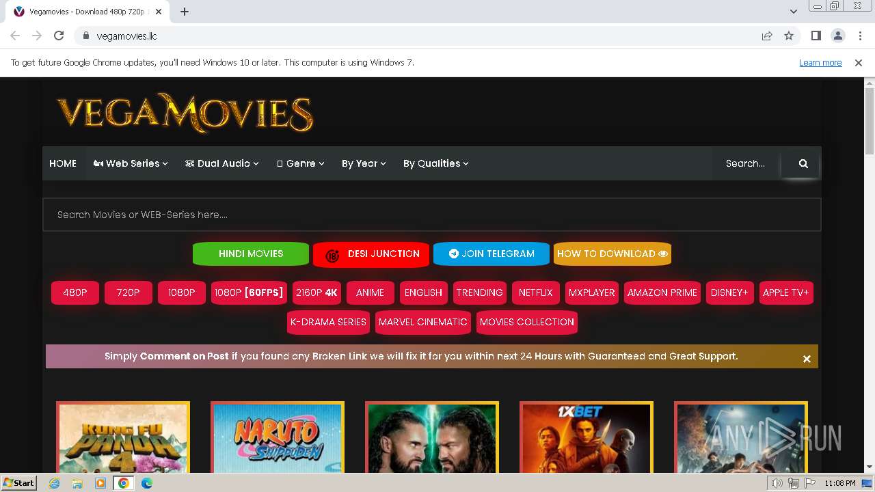Open the DESI JUNCTION button
The image size is (875, 492).
pyautogui.click(x=371, y=254)
